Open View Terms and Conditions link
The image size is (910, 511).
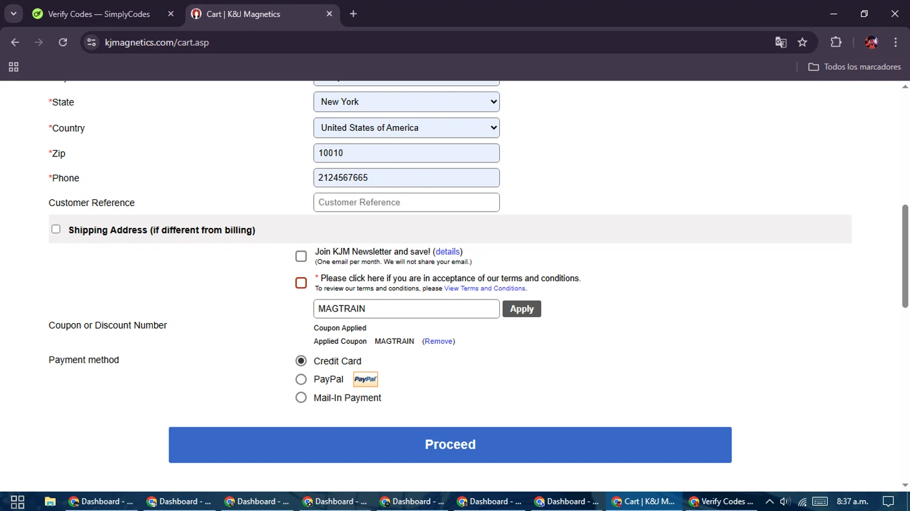[485, 289]
